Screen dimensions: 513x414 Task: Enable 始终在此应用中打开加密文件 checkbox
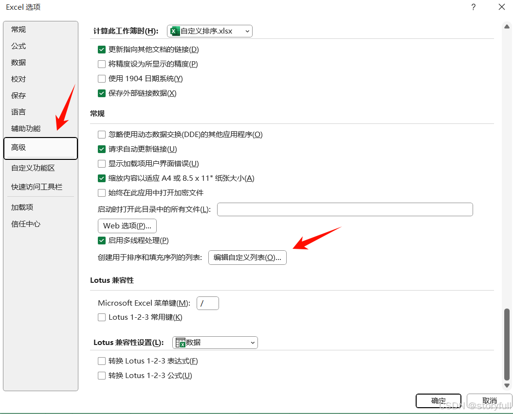point(102,193)
